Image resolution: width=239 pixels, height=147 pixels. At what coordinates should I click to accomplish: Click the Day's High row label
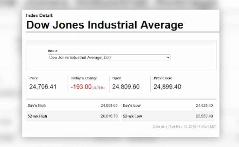pos(37,105)
